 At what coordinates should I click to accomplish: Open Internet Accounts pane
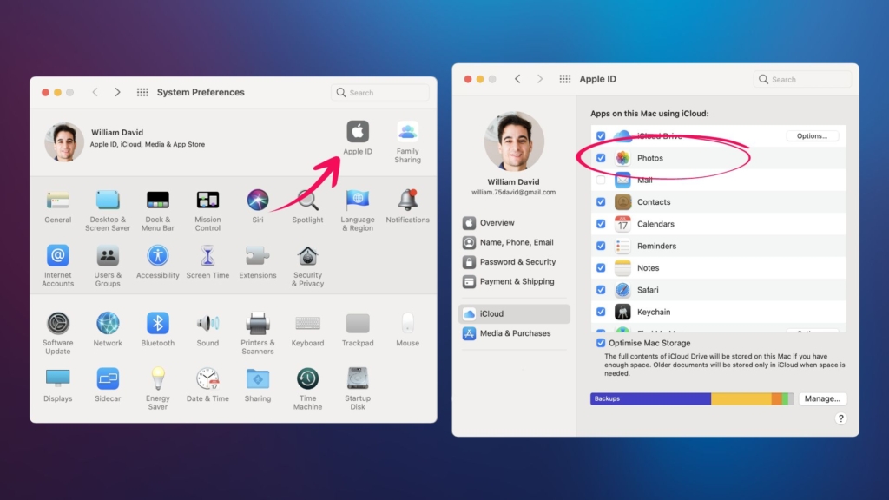click(x=58, y=266)
